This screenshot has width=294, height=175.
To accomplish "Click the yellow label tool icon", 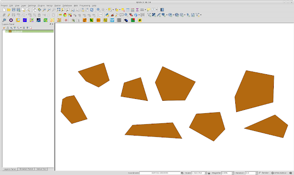I will tap(60, 15).
